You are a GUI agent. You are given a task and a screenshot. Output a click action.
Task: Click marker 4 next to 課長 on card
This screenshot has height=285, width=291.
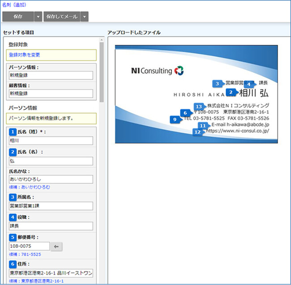pyautogui.click(x=249, y=84)
